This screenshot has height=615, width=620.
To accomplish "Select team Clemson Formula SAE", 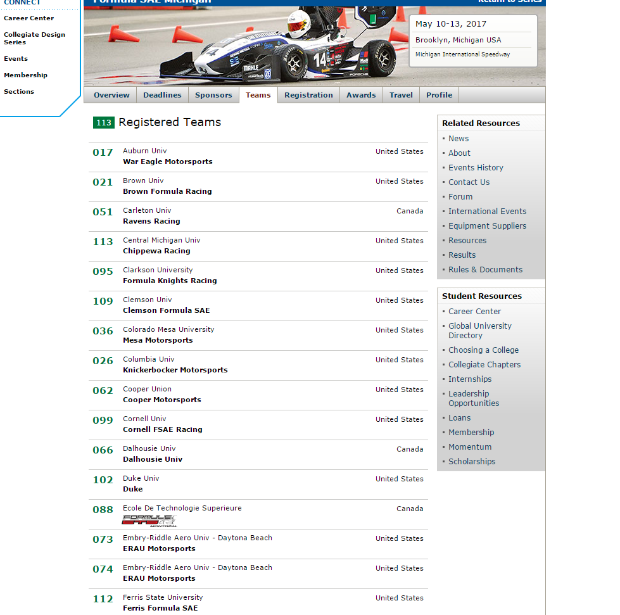I will click(167, 310).
